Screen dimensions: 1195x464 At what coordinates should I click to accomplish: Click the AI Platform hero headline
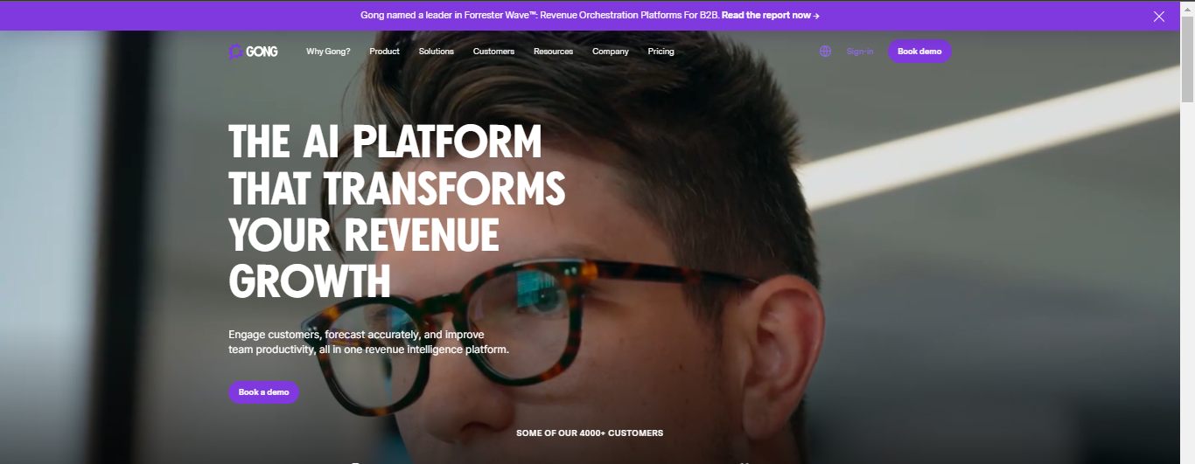tap(396, 212)
